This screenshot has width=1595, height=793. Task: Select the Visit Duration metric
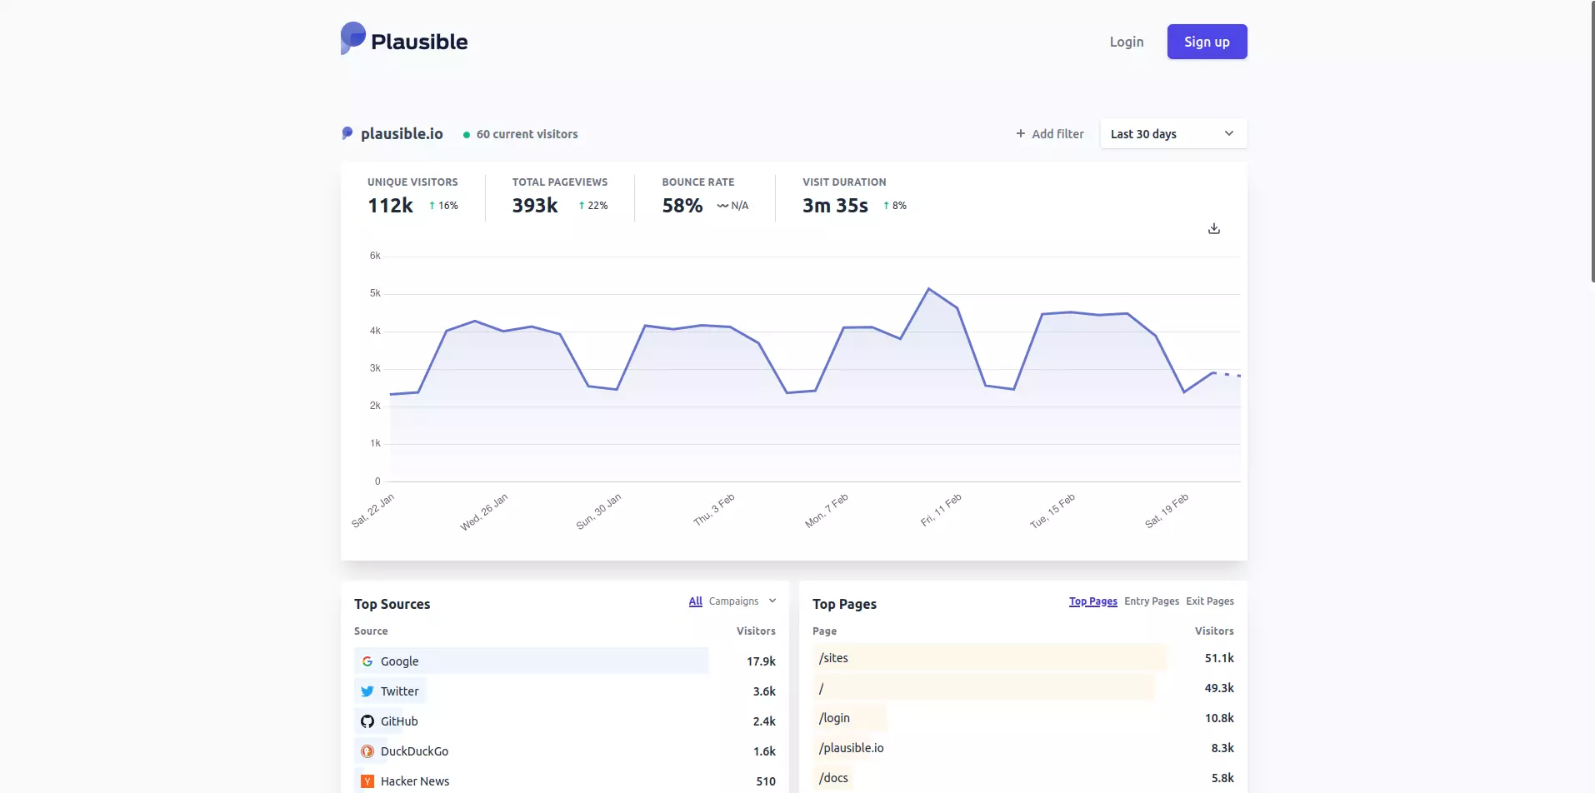click(854, 196)
